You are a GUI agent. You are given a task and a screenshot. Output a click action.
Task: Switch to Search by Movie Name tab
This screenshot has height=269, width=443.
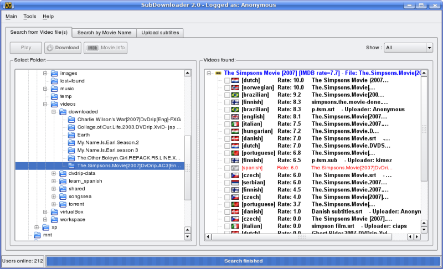[x=104, y=33]
